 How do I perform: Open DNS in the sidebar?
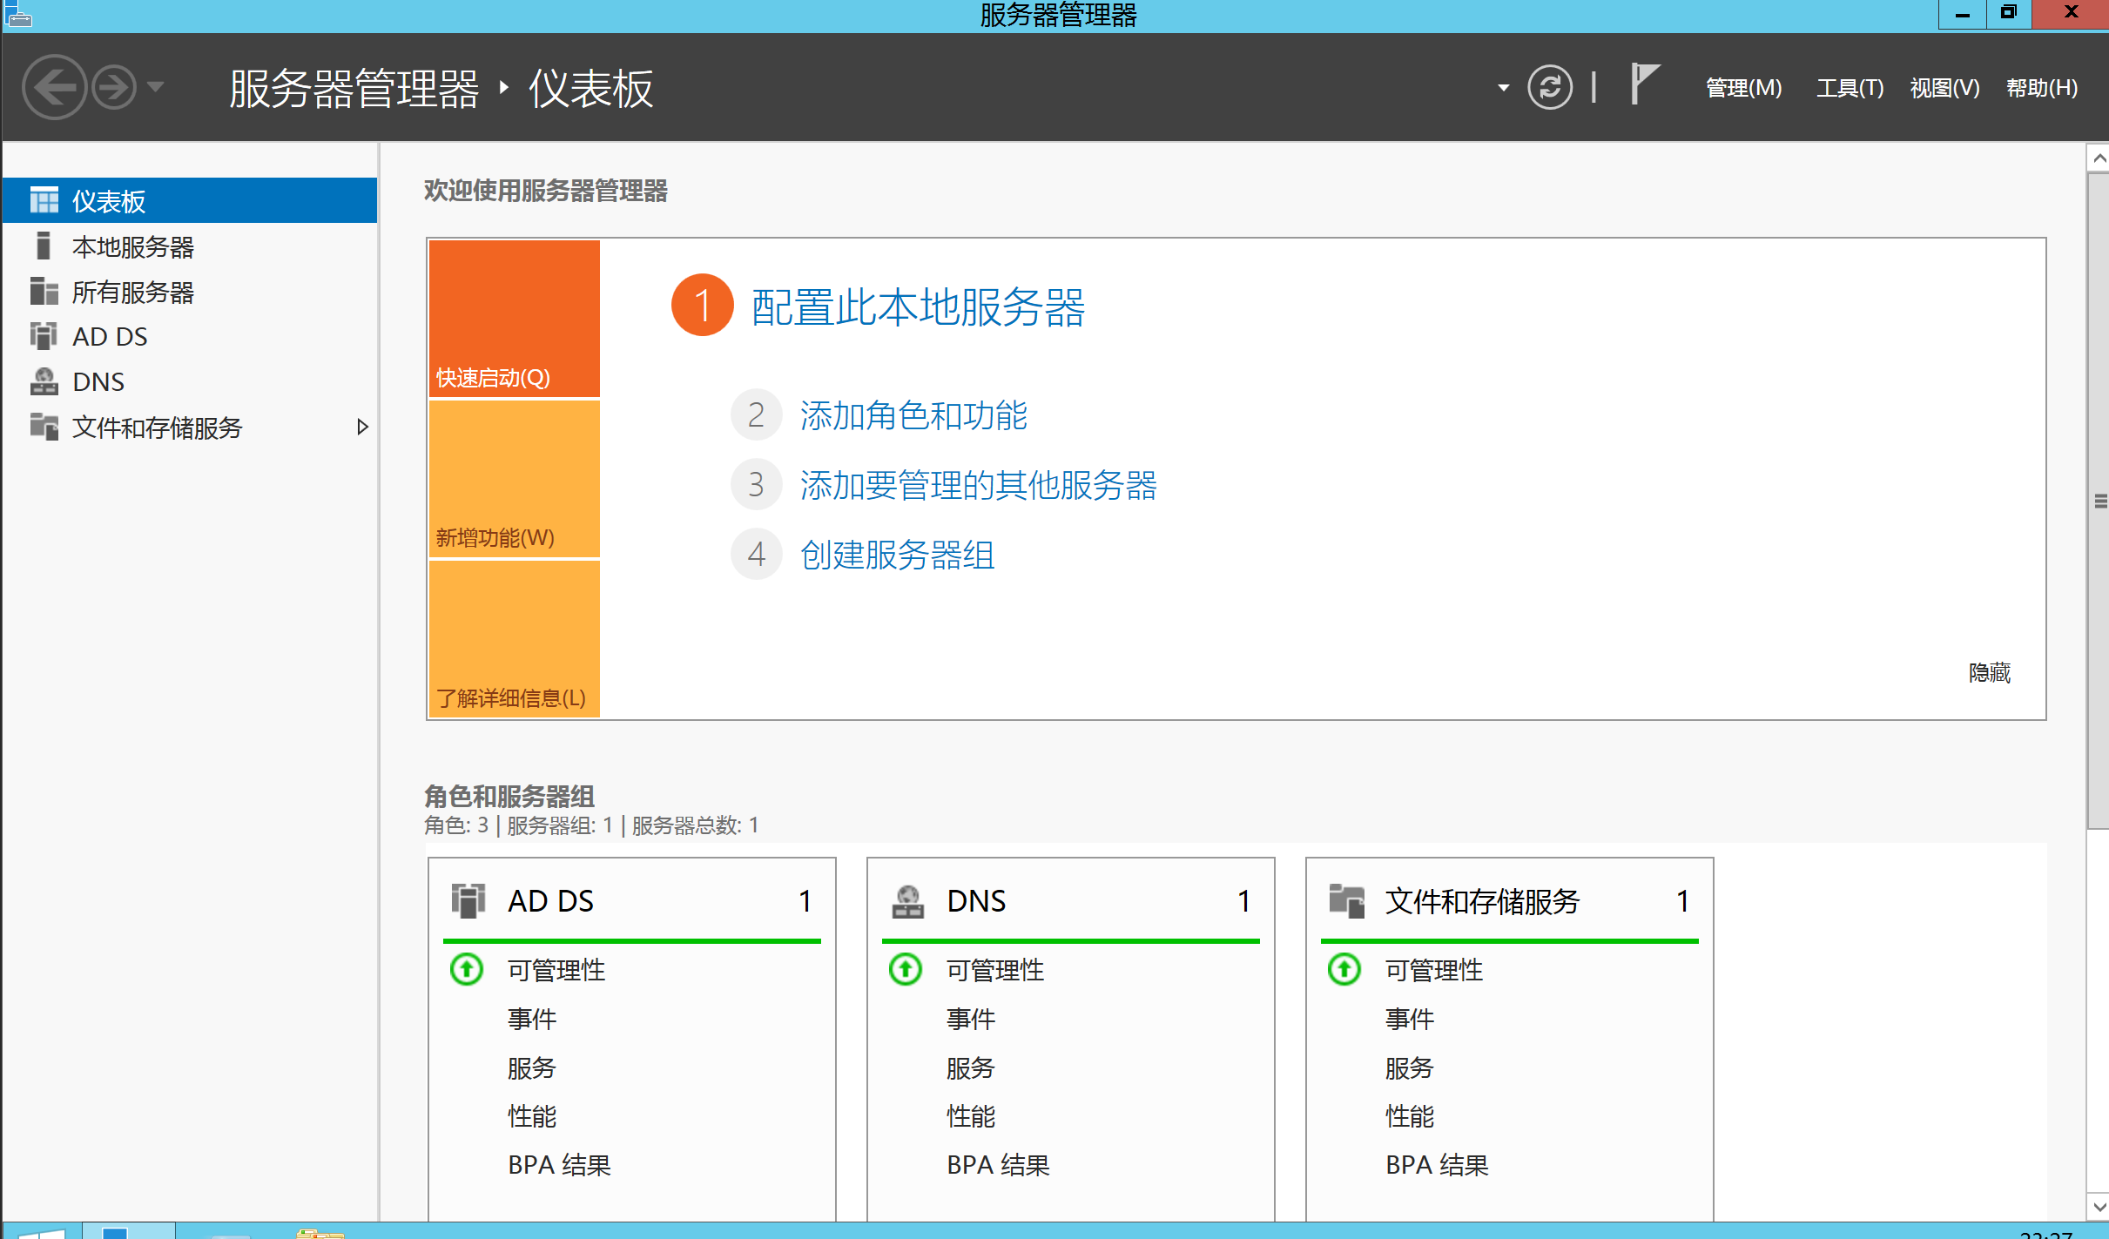point(190,381)
